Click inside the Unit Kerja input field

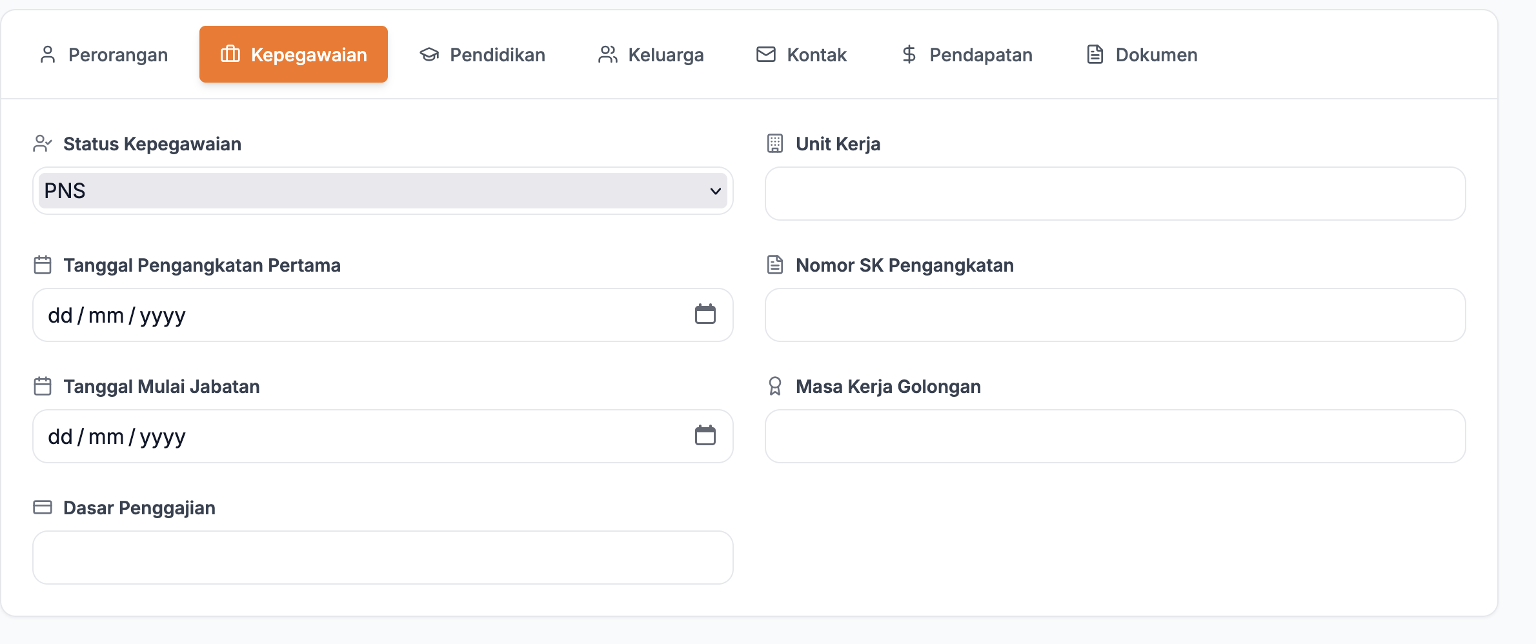coord(1115,194)
